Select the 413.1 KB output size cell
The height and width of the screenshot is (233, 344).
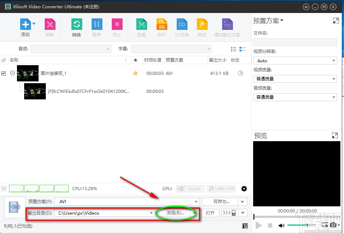tap(219, 73)
